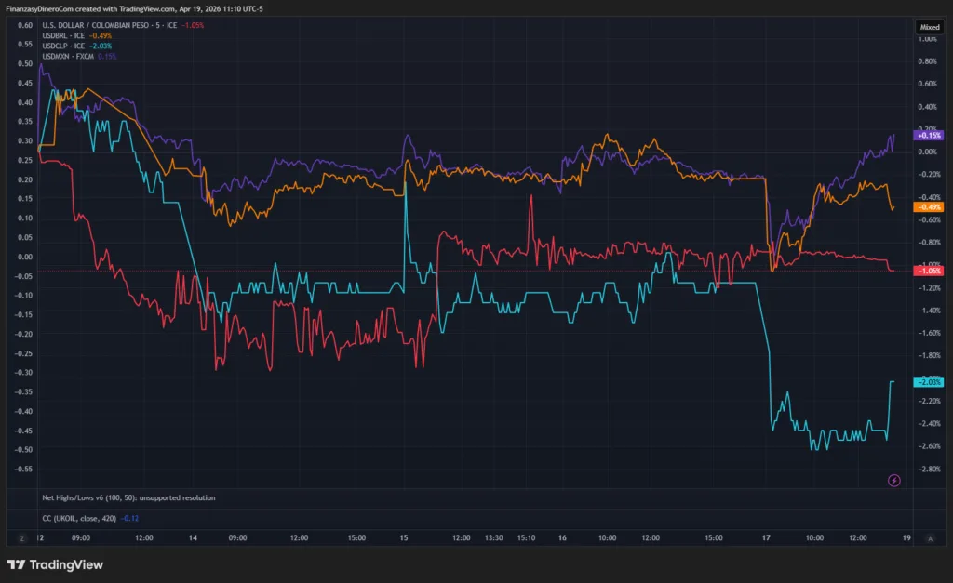Click the TradingView logo in the footer
This screenshot has width=953, height=583.
pos(55,564)
